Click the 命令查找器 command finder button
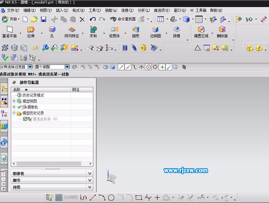 click(x=123, y=19)
